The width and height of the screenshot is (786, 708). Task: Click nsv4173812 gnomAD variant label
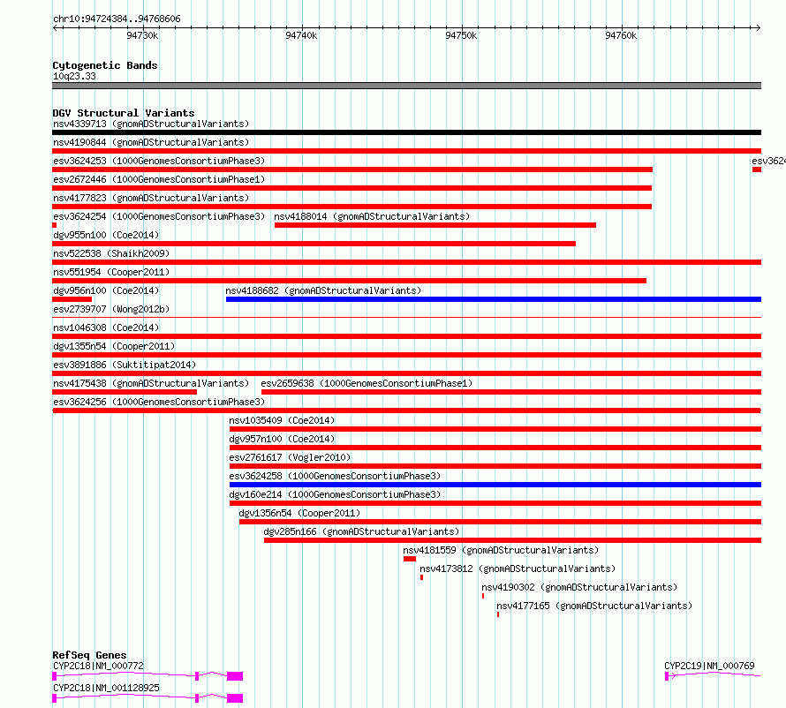[x=518, y=569]
